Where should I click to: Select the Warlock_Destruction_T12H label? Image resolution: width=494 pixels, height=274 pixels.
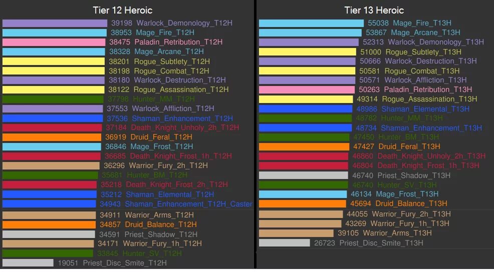coord(179,80)
